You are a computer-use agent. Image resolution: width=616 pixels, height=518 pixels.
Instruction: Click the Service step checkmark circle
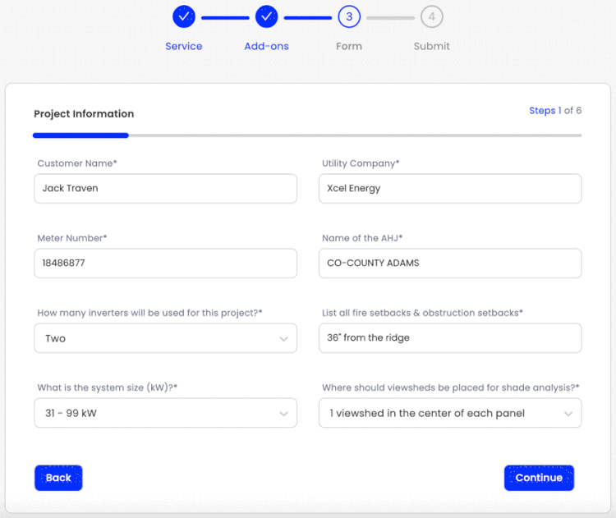[184, 17]
